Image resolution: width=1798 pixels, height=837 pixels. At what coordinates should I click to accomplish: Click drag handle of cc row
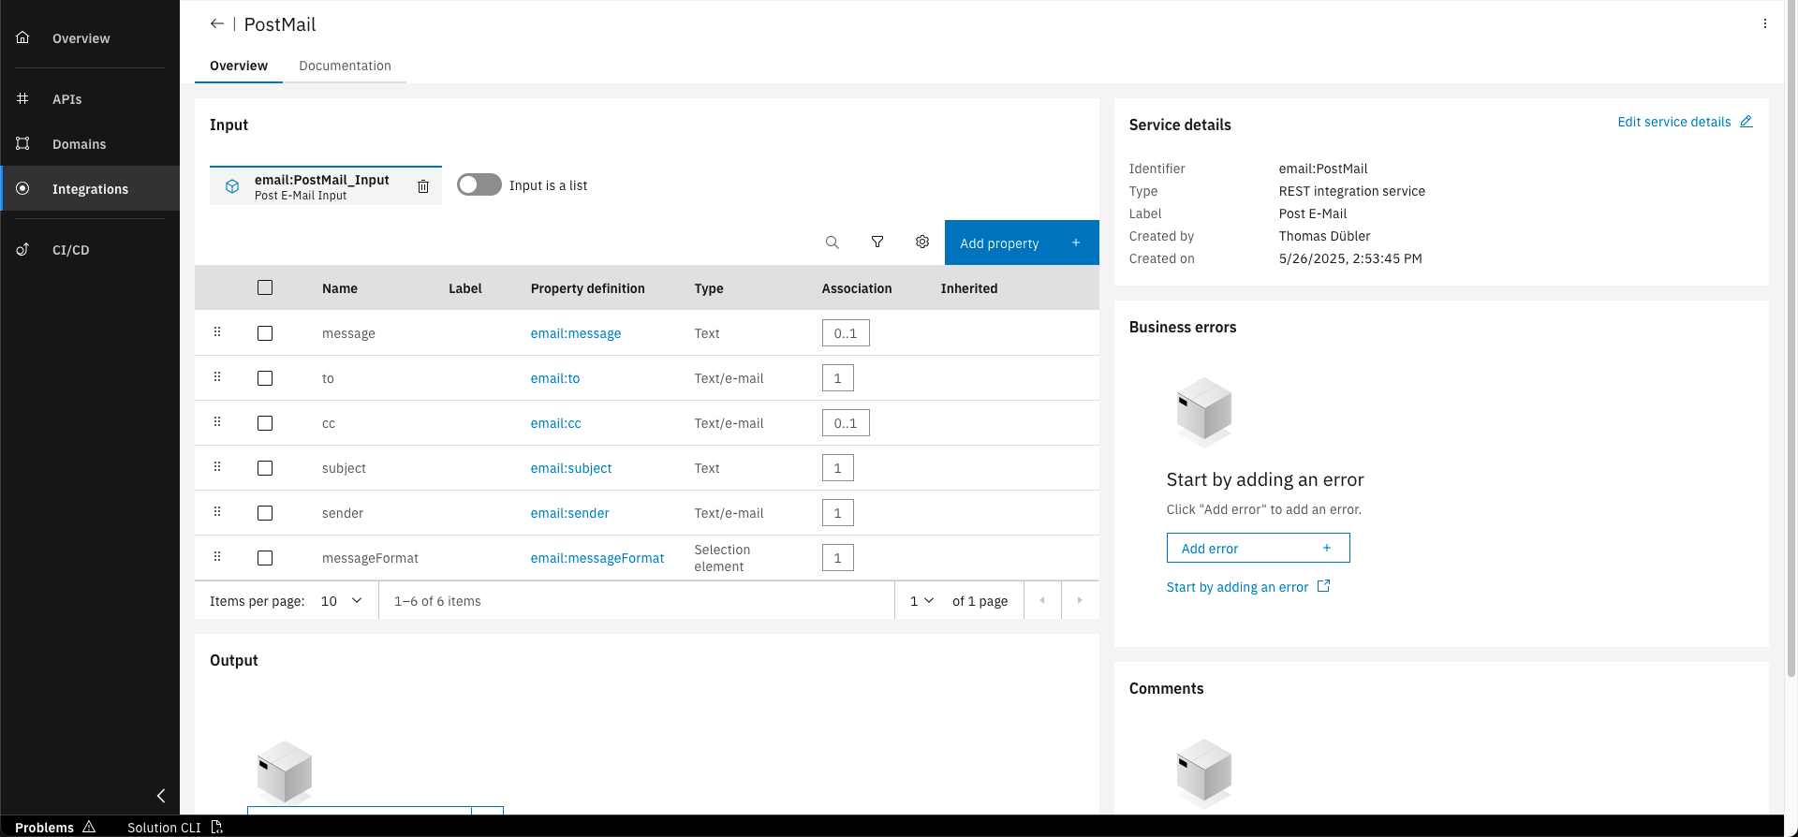pyautogui.click(x=217, y=422)
